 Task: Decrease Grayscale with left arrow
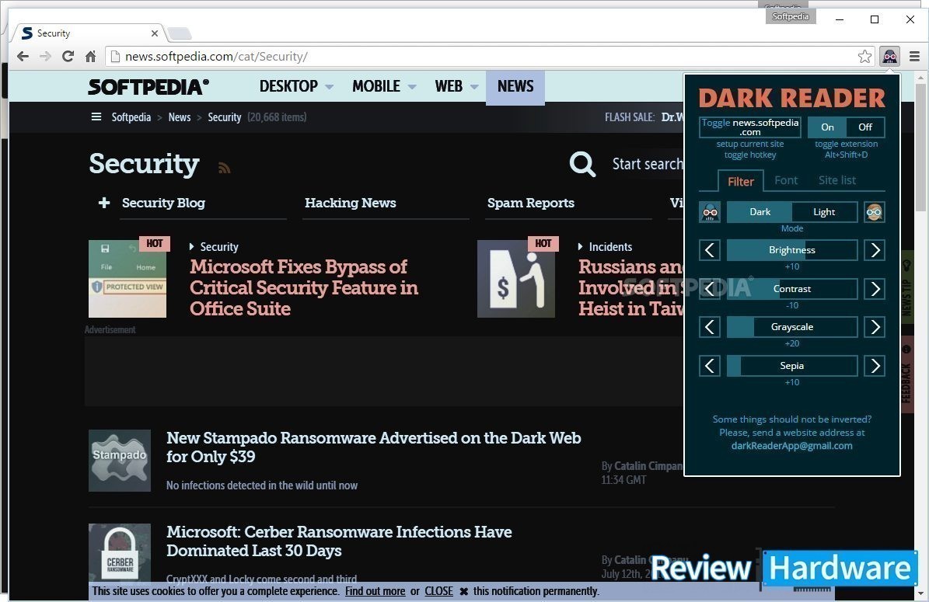click(x=710, y=327)
